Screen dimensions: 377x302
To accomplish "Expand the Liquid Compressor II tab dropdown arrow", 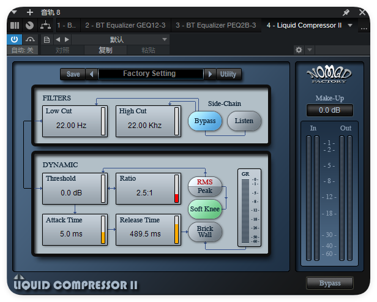I will tap(350, 25).
